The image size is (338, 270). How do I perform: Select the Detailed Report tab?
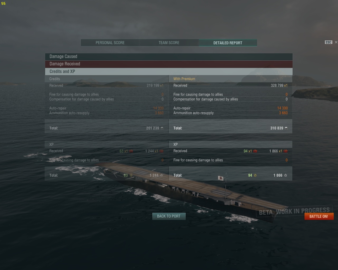[x=228, y=43]
